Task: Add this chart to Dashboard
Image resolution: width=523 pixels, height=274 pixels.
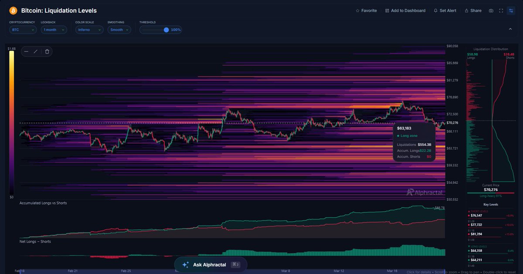Action: coord(405,10)
